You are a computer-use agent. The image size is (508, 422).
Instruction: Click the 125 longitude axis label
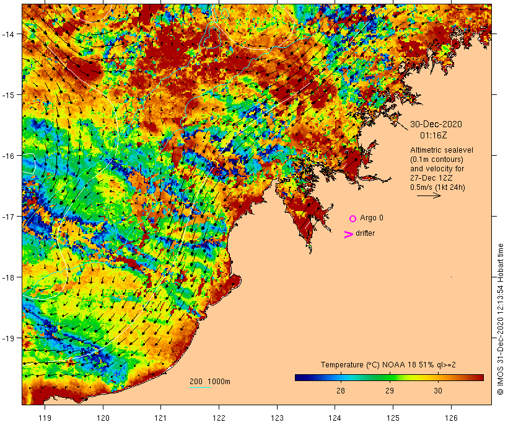393,418
